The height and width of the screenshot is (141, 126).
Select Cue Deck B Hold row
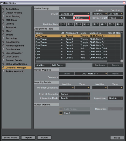(x=78, y=52)
